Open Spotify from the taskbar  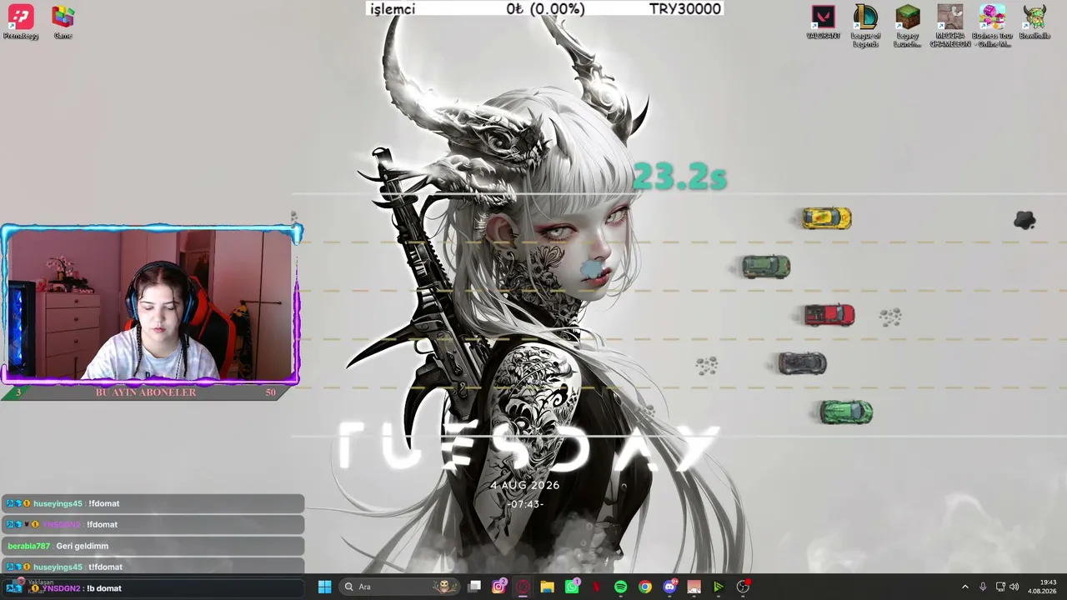[620, 587]
